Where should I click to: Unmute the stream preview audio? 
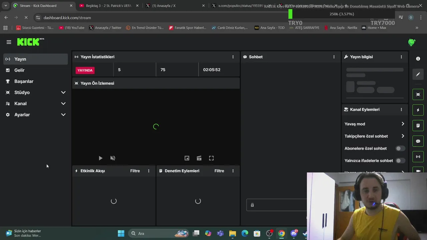(113, 158)
